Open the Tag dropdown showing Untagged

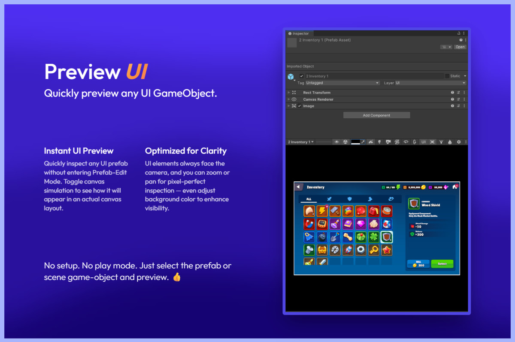pos(342,83)
